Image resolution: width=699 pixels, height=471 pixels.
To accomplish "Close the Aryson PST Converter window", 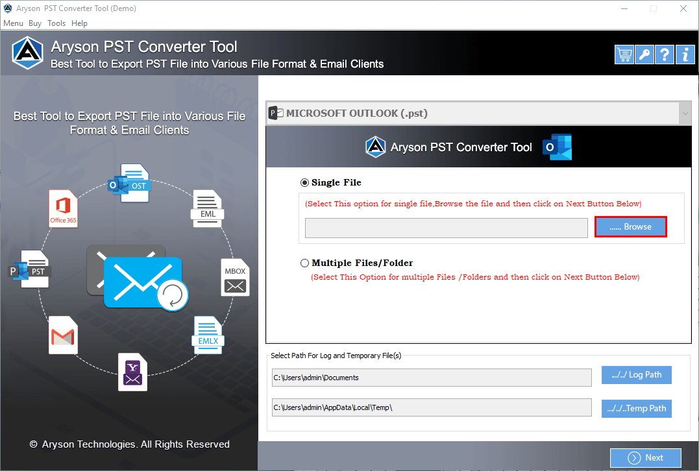I will coord(683,8).
